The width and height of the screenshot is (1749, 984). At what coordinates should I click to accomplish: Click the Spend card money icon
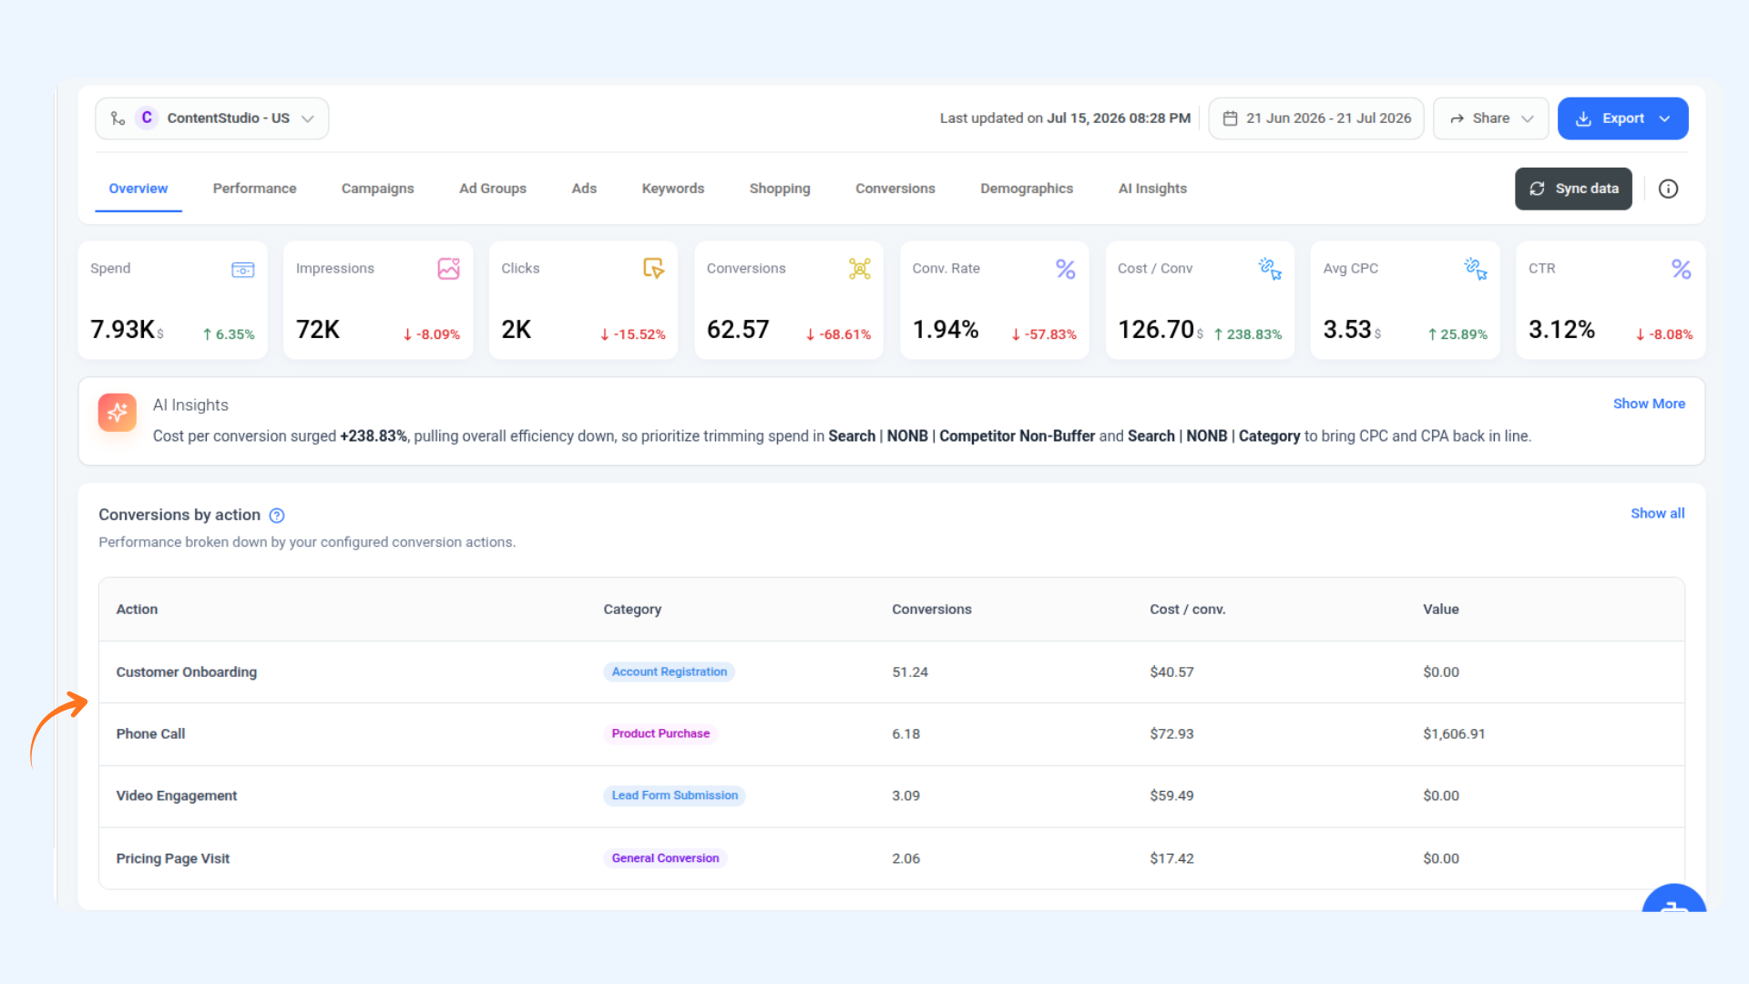[242, 270]
